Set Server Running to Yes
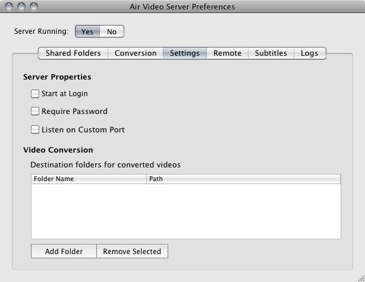Image resolution: width=365 pixels, height=282 pixels. click(x=87, y=31)
